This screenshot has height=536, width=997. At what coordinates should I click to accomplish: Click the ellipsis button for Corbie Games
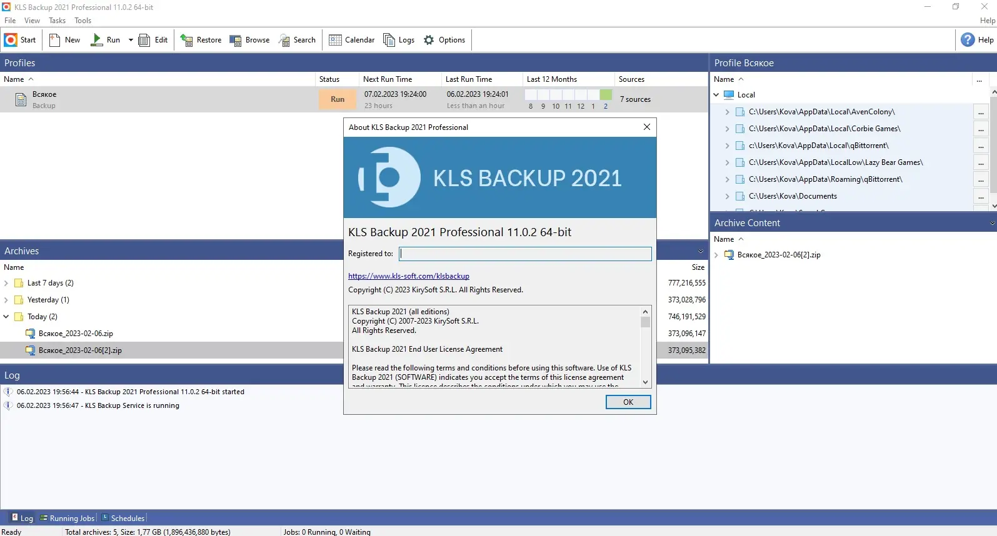(981, 129)
